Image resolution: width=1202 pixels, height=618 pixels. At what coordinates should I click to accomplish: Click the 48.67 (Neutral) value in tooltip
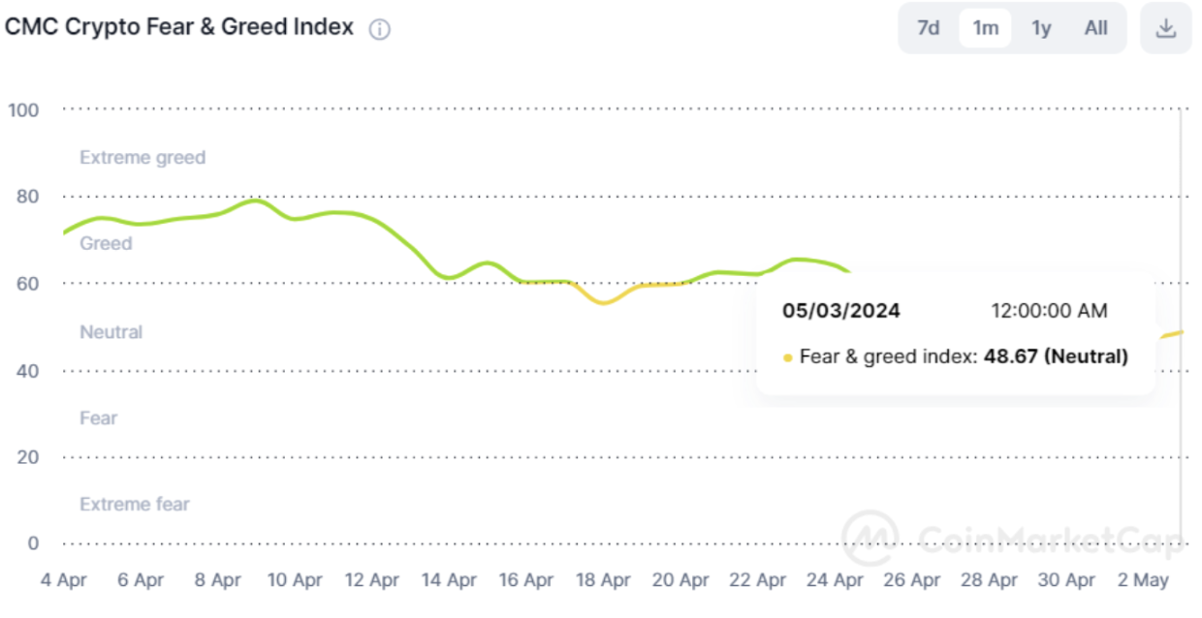click(x=1056, y=356)
